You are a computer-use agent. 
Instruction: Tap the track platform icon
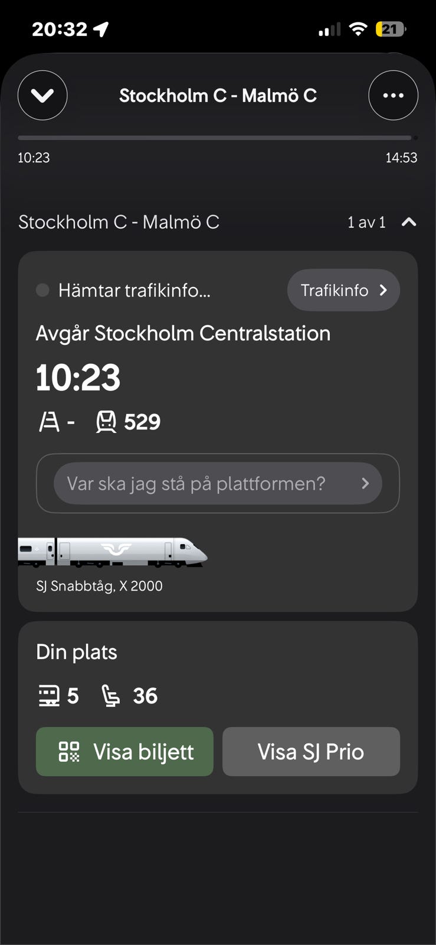[49, 422]
